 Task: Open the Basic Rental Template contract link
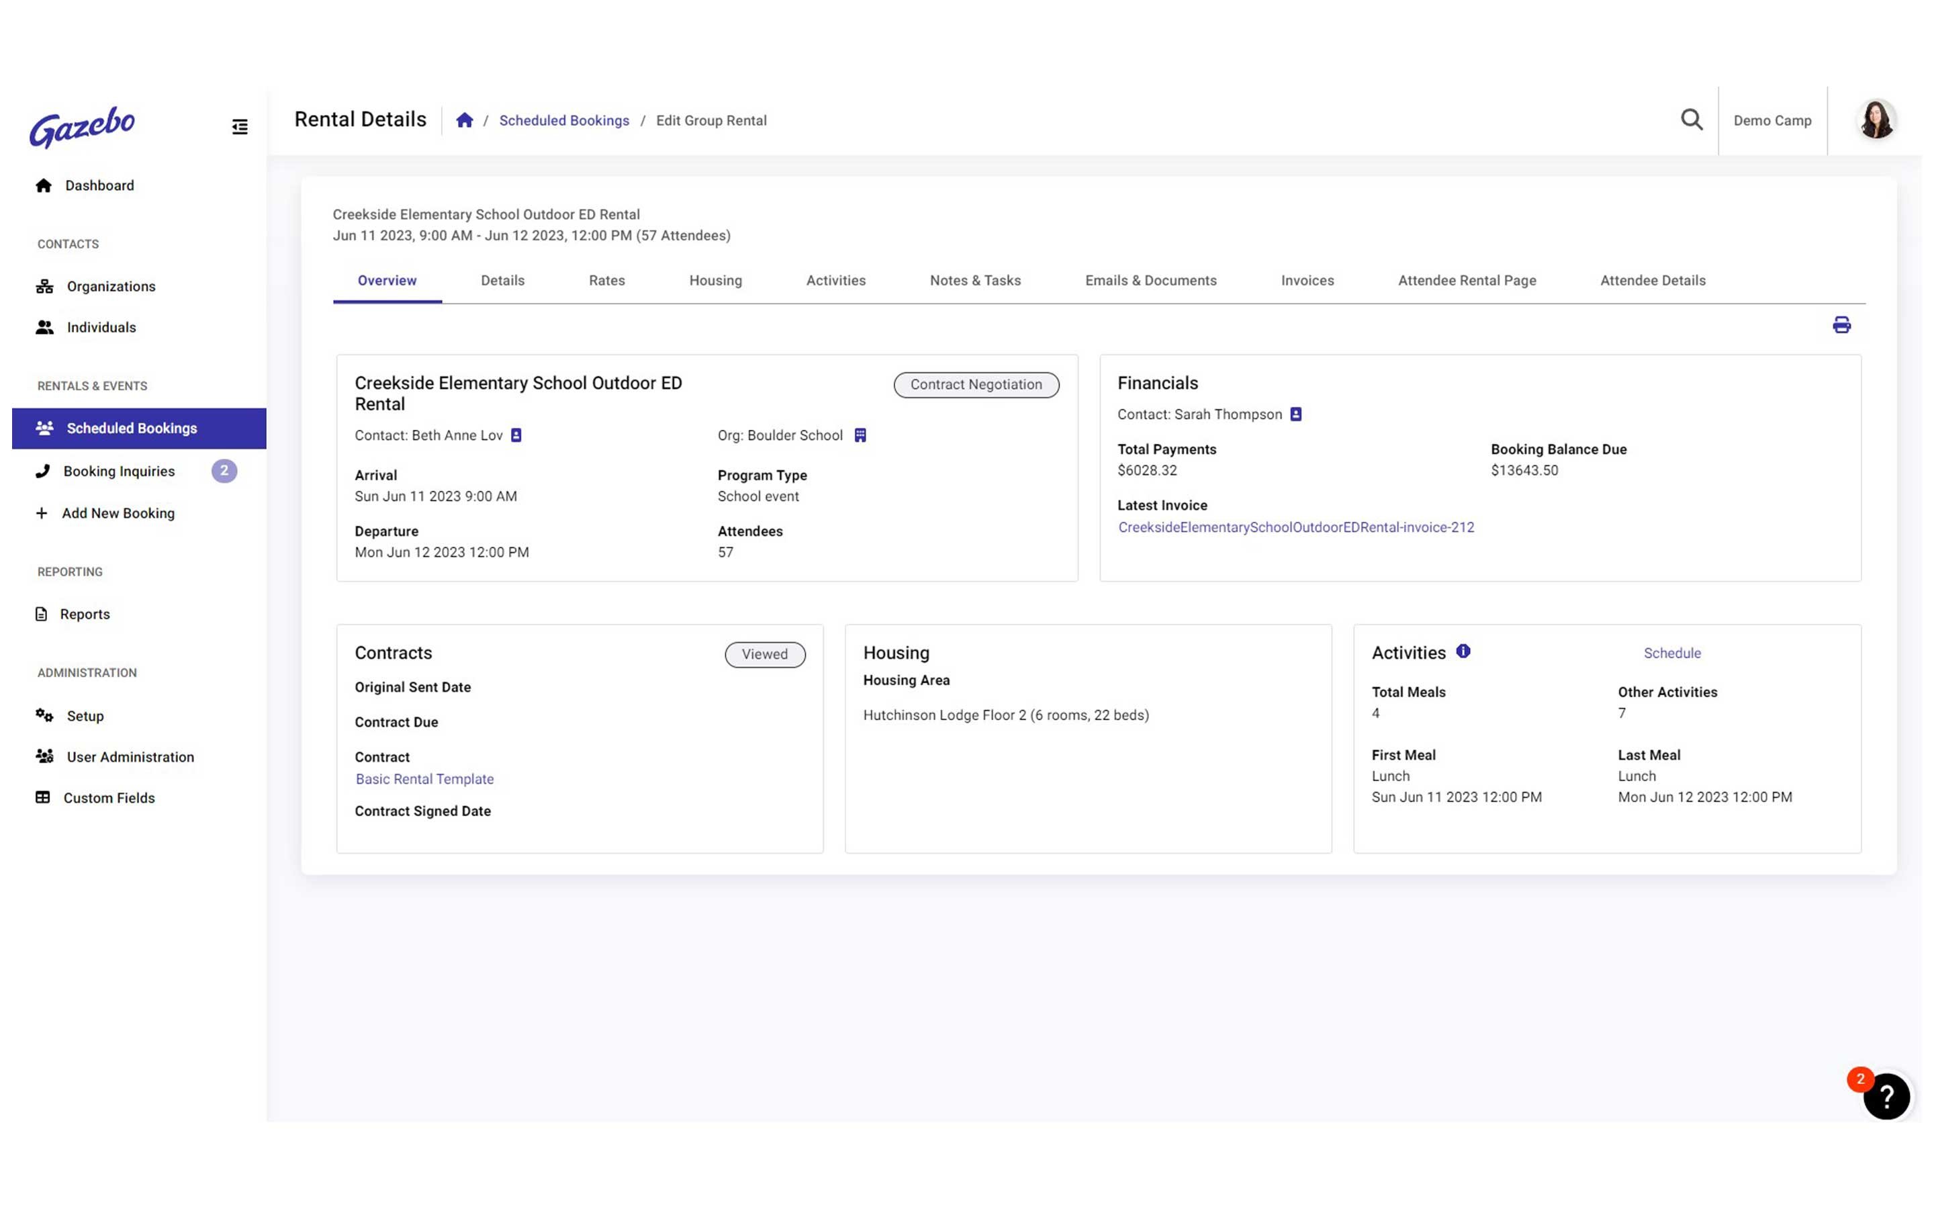[x=424, y=779]
